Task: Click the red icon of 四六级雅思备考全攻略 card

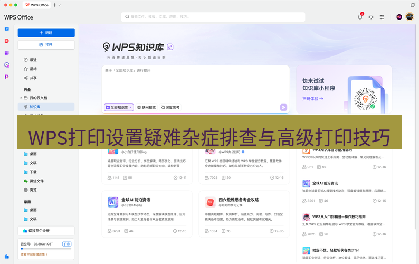Action: pyautogui.click(x=210, y=202)
